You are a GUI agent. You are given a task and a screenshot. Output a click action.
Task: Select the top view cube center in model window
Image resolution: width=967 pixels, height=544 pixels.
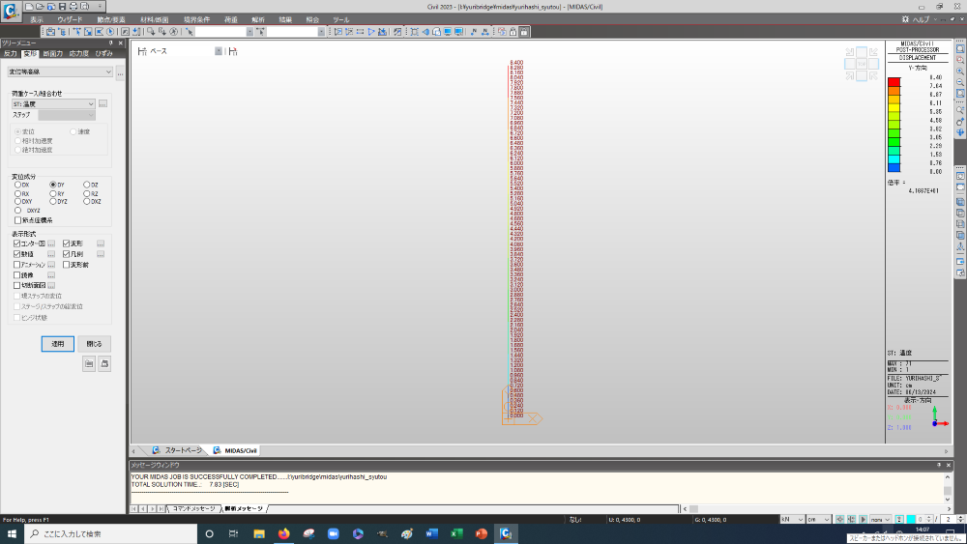pyautogui.click(x=862, y=64)
